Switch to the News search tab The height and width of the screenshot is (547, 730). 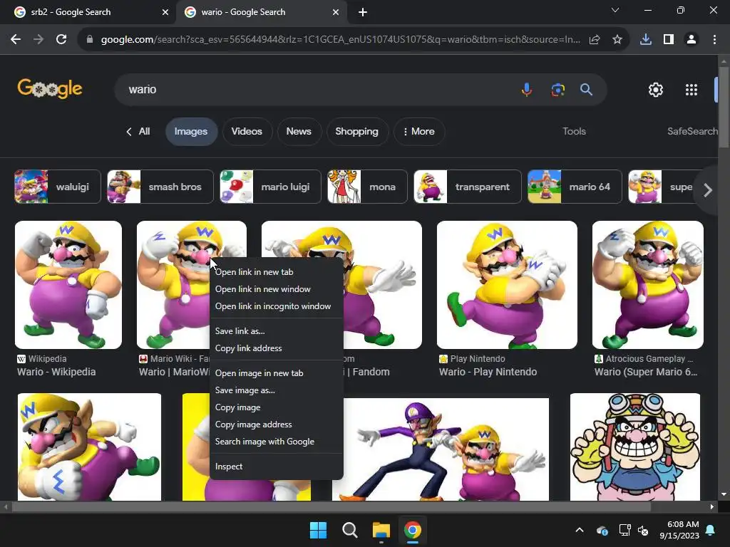click(x=299, y=131)
